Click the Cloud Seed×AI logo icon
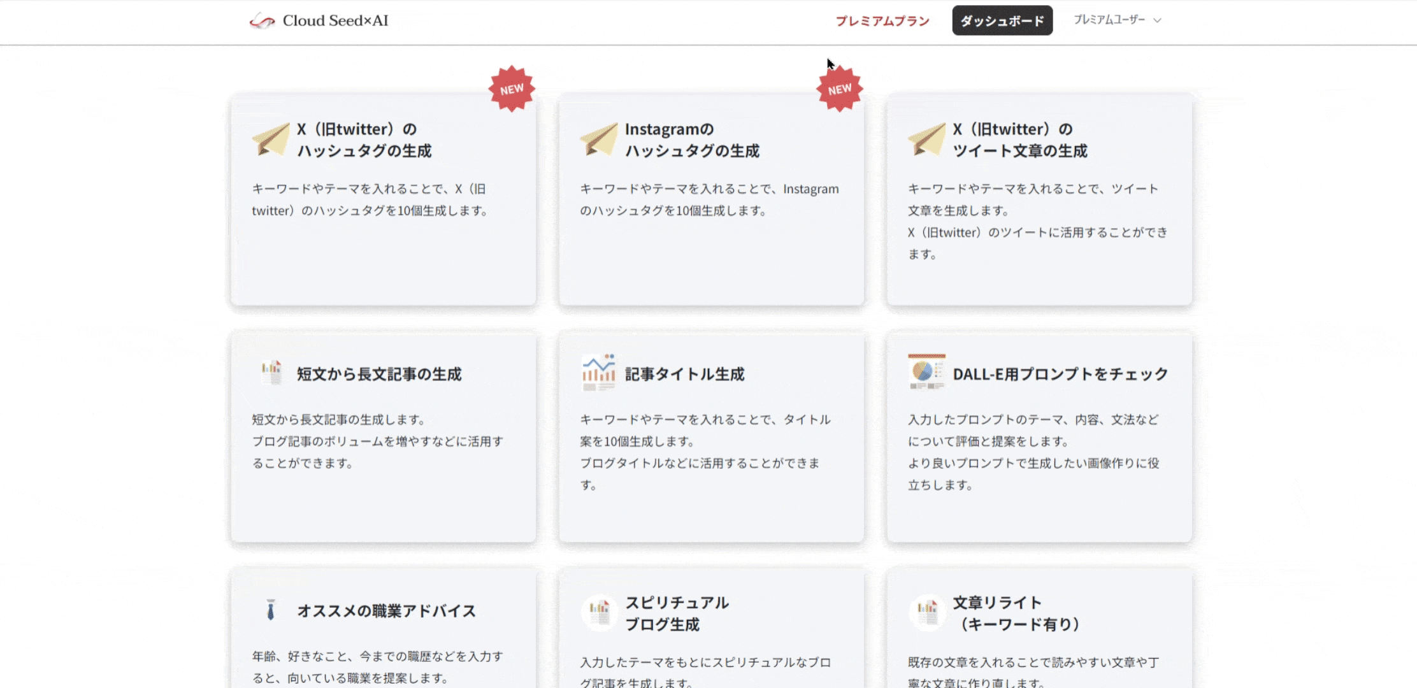Image resolution: width=1417 pixels, height=688 pixels. coord(262,21)
